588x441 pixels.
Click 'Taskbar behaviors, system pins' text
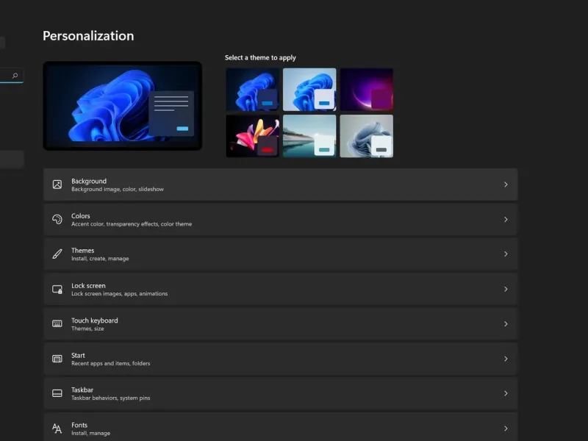coord(111,398)
